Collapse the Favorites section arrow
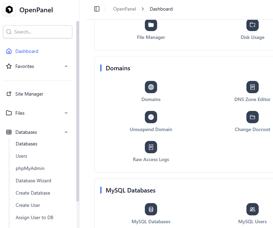The width and height of the screenshot is (273, 228). pyautogui.click(x=66, y=66)
